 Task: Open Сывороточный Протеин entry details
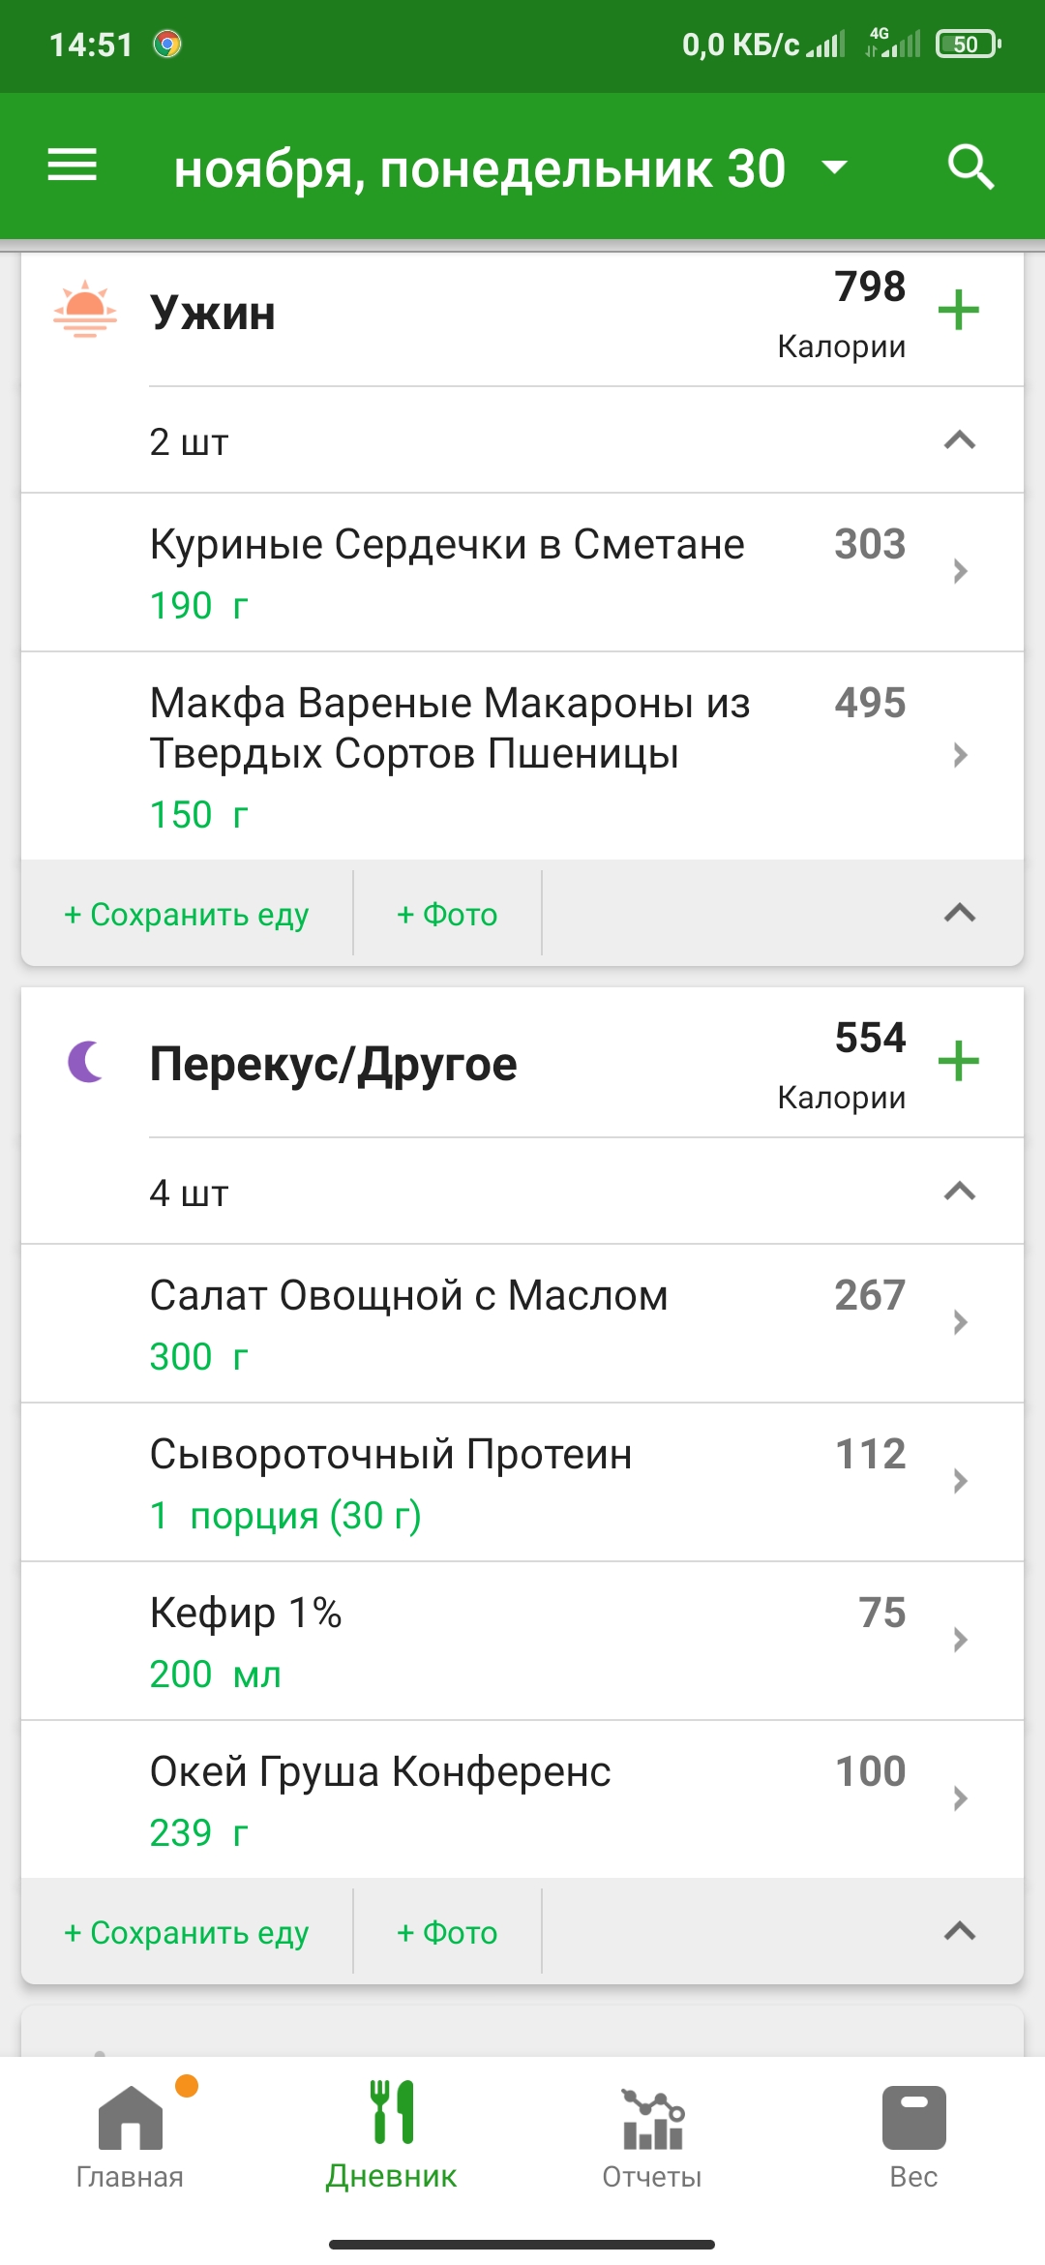pyautogui.click(x=522, y=1482)
